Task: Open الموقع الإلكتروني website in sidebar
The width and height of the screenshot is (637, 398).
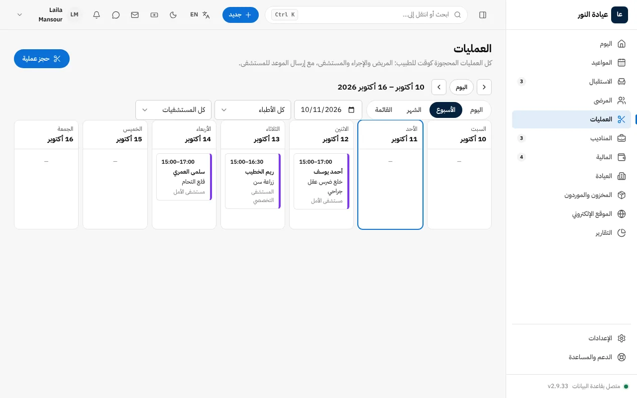Action: click(x=571, y=214)
